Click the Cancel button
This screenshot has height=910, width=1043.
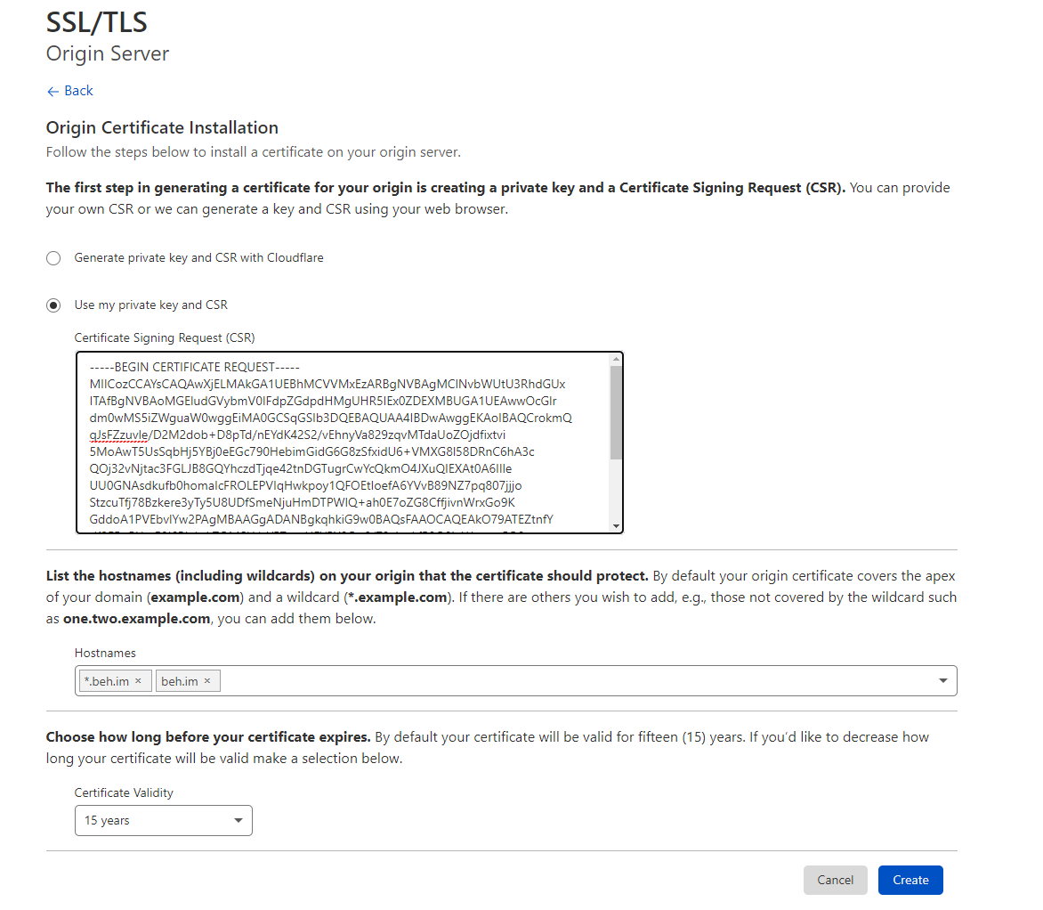pyautogui.click(x=835, y=880)
